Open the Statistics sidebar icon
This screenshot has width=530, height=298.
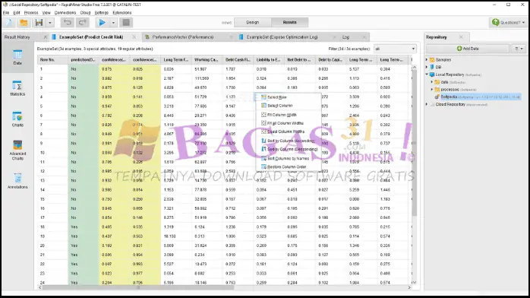pos(17,88)
